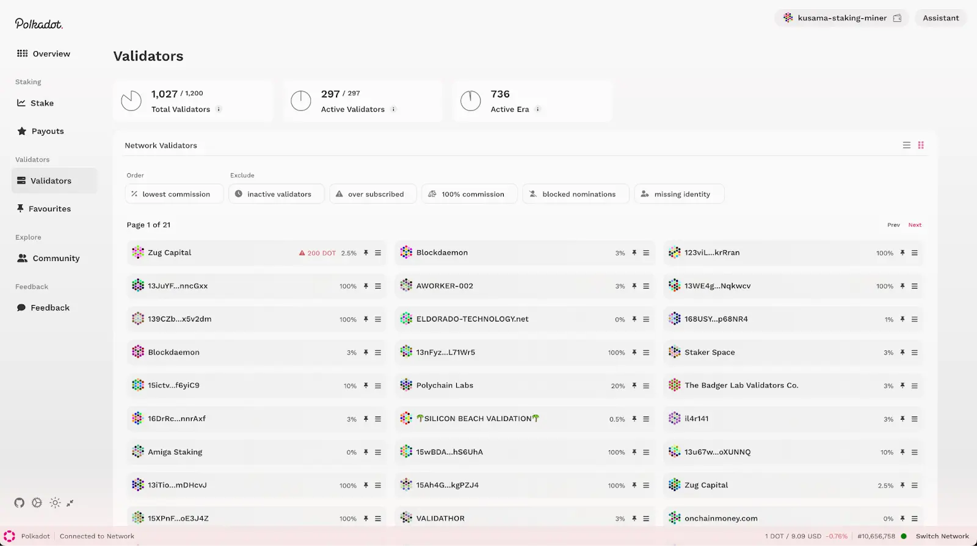
Task: Pin 139CZb...x5v2dm validator
Action: [366, 319]
